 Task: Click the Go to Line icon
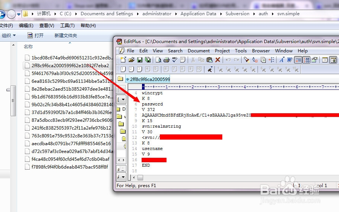[x=271, y=59]
